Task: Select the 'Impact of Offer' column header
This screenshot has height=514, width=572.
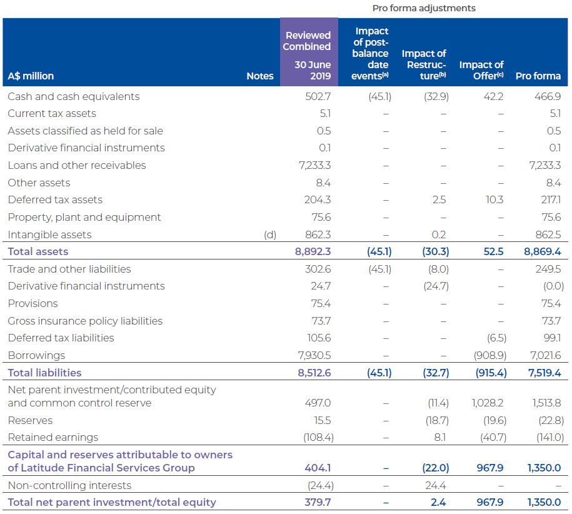Action: click(481, 70)
